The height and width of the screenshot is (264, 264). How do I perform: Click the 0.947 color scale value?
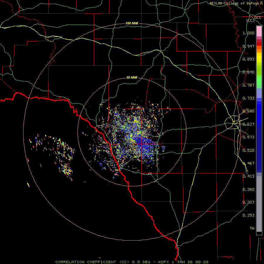pyautogui.click(x=248, y=46)
